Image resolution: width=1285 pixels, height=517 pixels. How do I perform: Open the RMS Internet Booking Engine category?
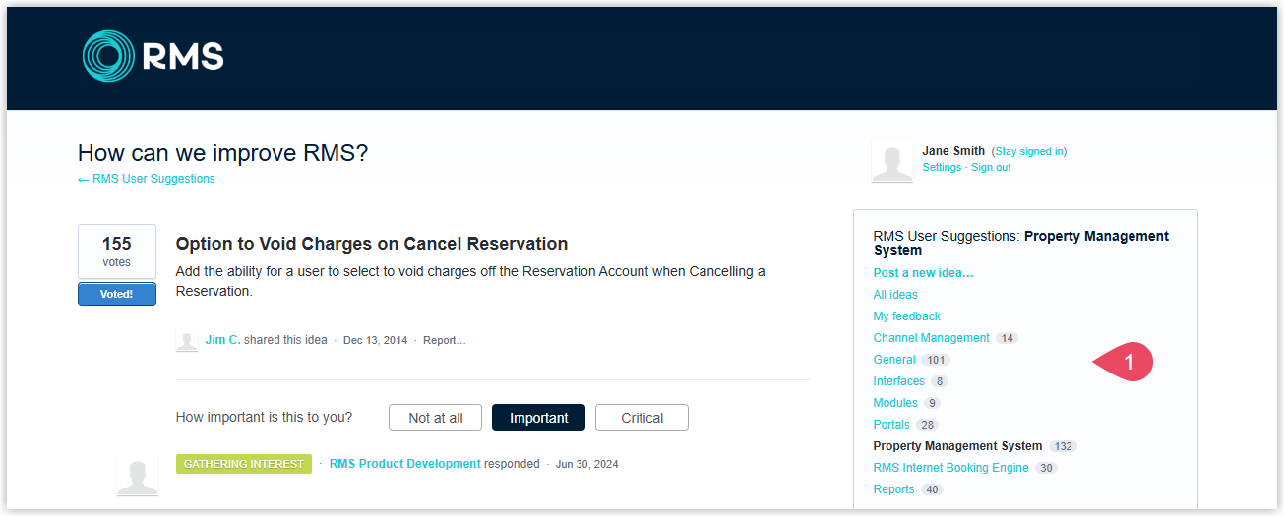click(x=951, y=468)
